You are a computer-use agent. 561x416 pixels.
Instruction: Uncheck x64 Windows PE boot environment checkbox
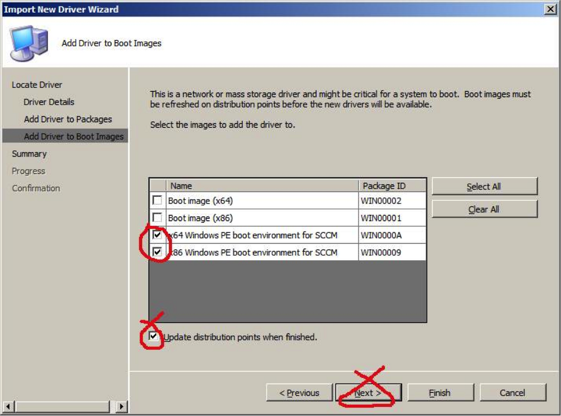point(157,235)
